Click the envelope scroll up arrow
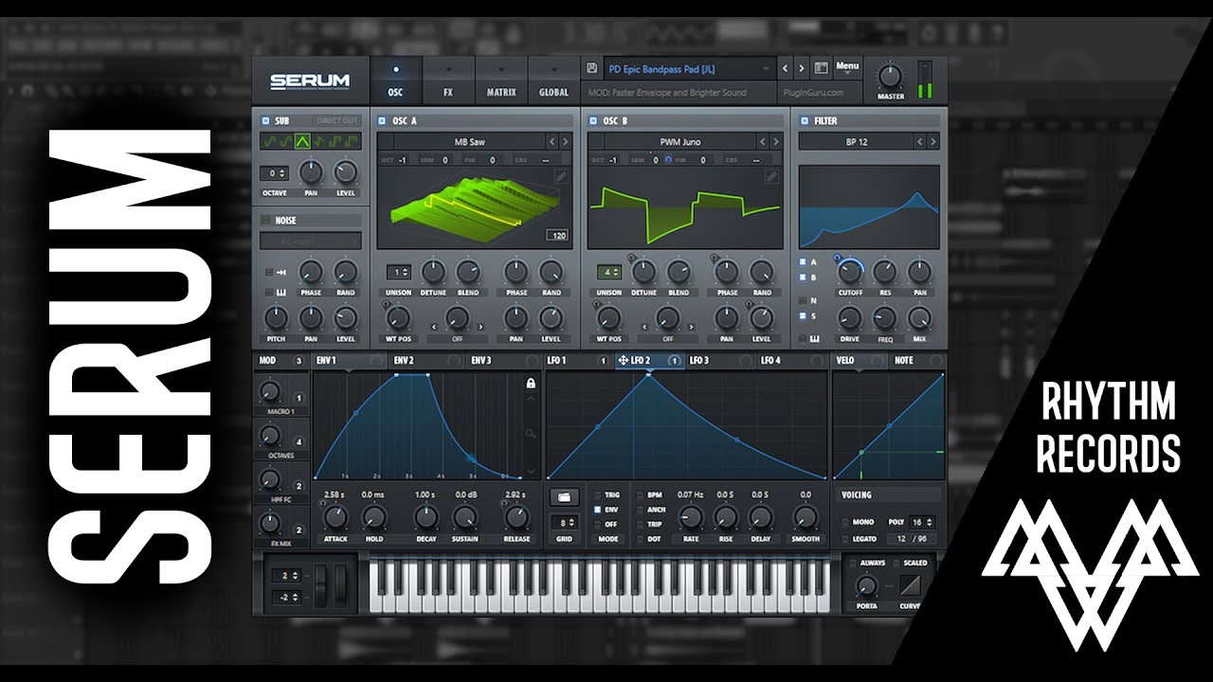1213x682 pixels. [531, 399]
